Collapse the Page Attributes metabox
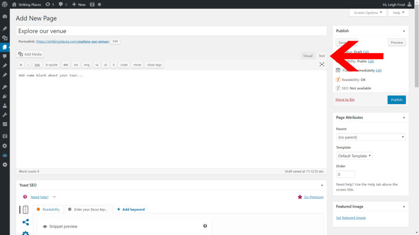419x235 pixels. coord(404,117)
